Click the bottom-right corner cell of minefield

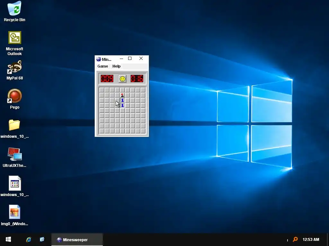(143, 131)
